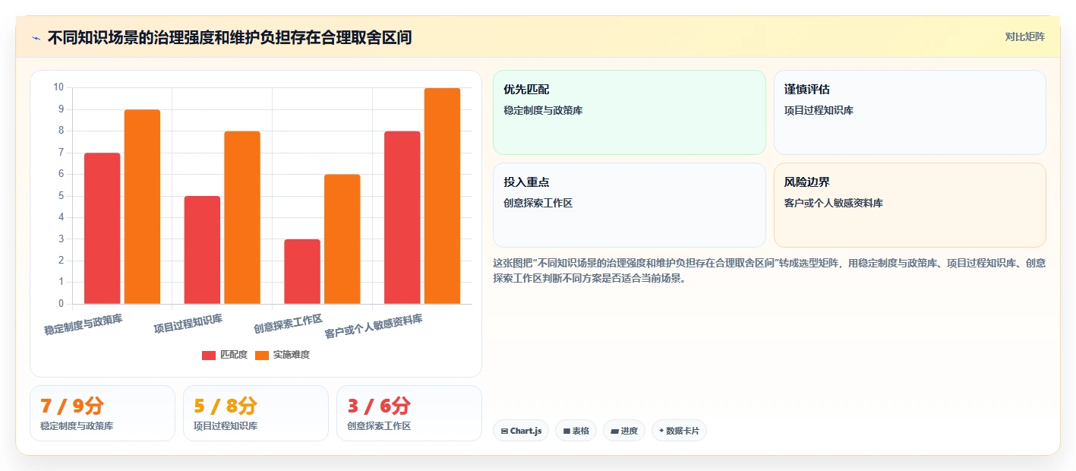Click orange 实施难度 bar for 项目过程知识库
1076x471 pixels.
click(x=242, y=218)
